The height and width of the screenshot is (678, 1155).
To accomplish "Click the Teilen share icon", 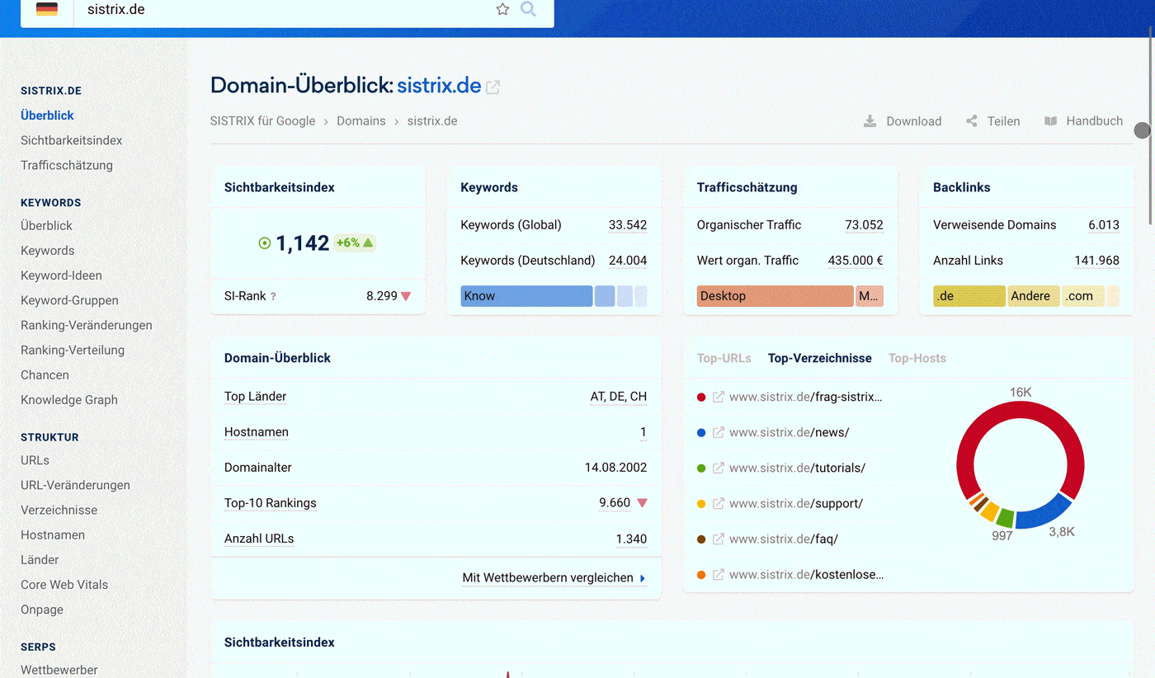I will (972, 121).
